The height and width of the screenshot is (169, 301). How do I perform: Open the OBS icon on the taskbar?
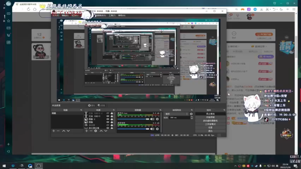[39, 166]
